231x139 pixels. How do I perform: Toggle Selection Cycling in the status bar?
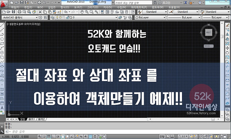pyautogui.click(x=104, y=137)
